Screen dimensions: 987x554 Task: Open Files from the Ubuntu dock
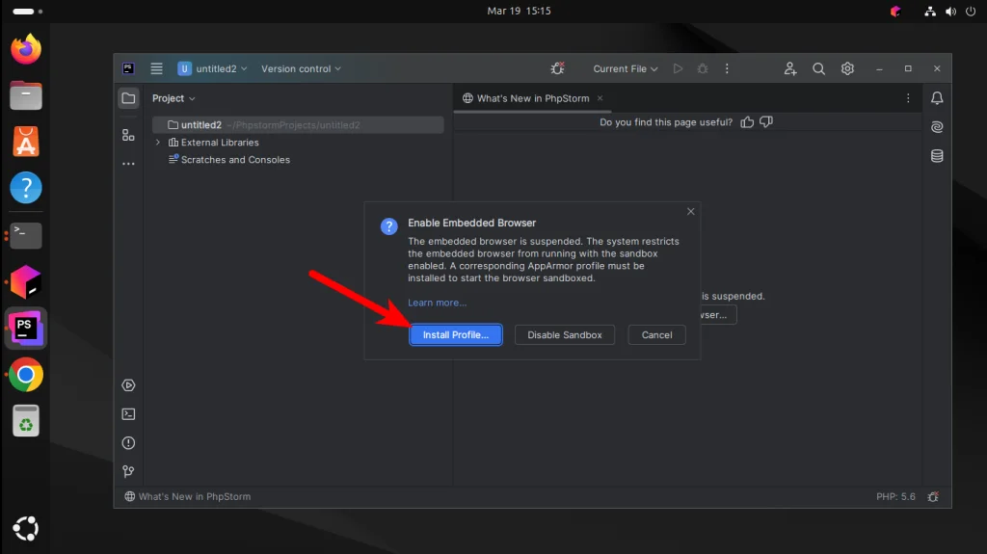(x=26, y=95)
